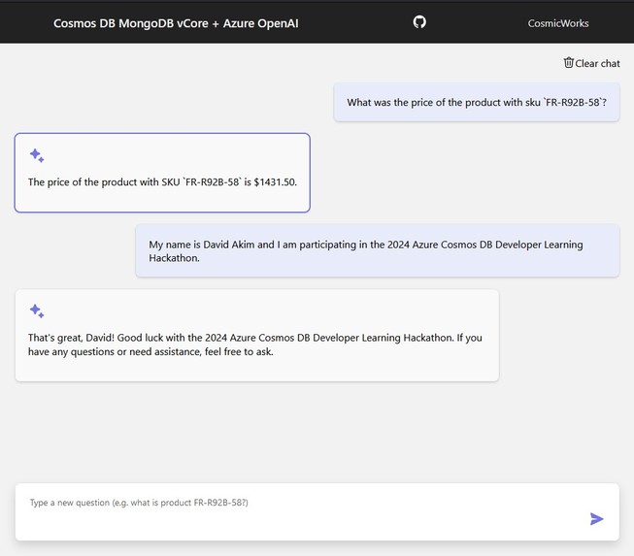634x556 pixels.
Task: Select the user message about David Akim hackathon
Action: [378, 251]
